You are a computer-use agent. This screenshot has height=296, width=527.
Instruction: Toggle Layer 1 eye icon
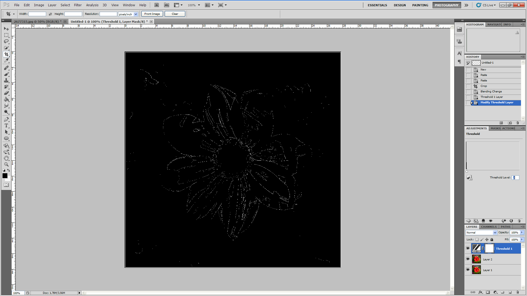tap(468, 270)
